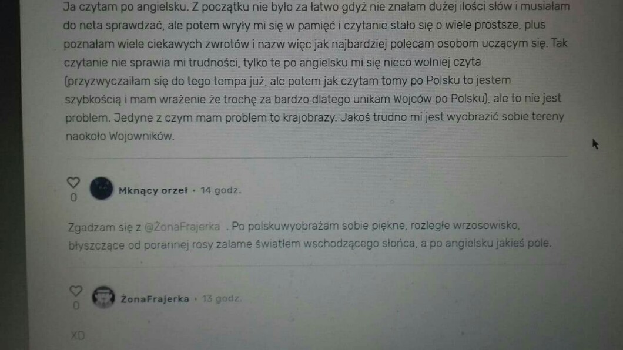623x350 pixels.
Task: Open Mknący orzeł's dark round avatar
Action: [101, 189]
